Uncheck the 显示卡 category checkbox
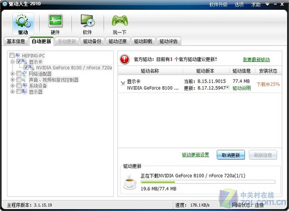The image size is (289, 211). pyautogui.click(x=18, y=61)
